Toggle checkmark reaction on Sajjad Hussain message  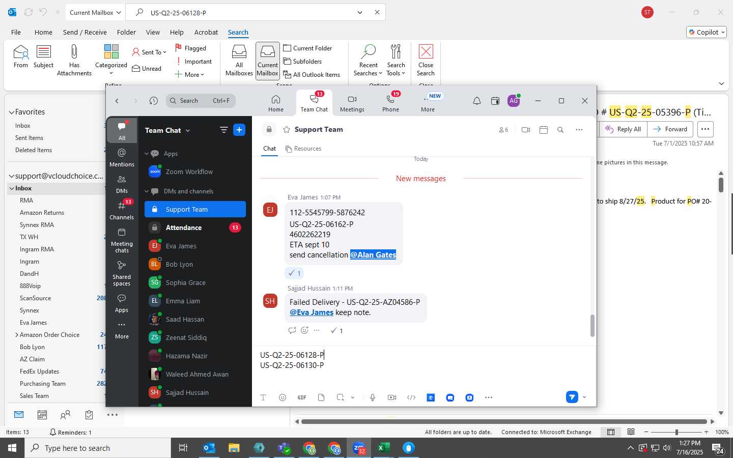(x=336, y=331)
